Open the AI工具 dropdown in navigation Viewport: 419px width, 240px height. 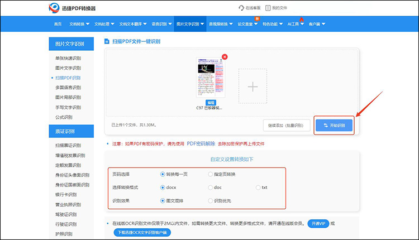coord(296,25)
